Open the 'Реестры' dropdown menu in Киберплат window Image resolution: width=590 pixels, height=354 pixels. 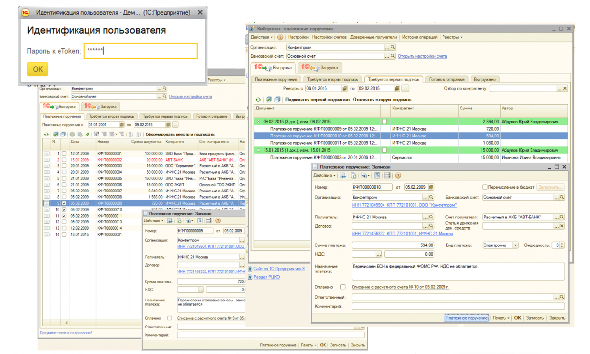(452, 37)
